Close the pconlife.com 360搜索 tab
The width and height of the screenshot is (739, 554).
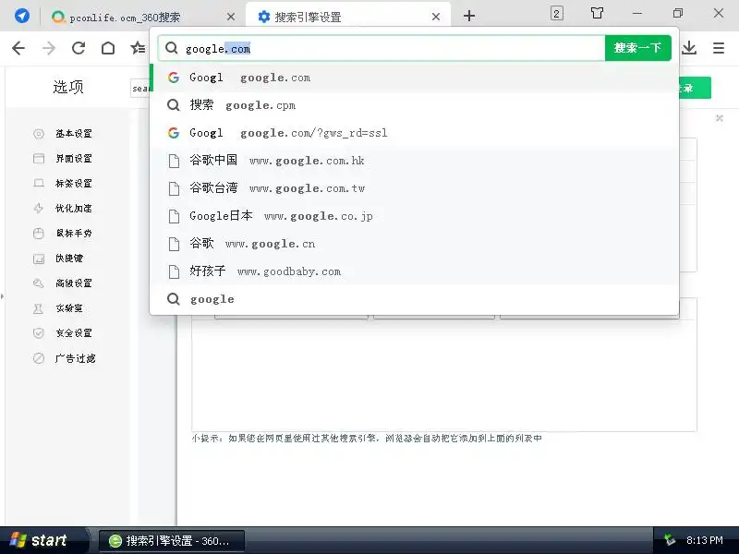pos(230,17)
